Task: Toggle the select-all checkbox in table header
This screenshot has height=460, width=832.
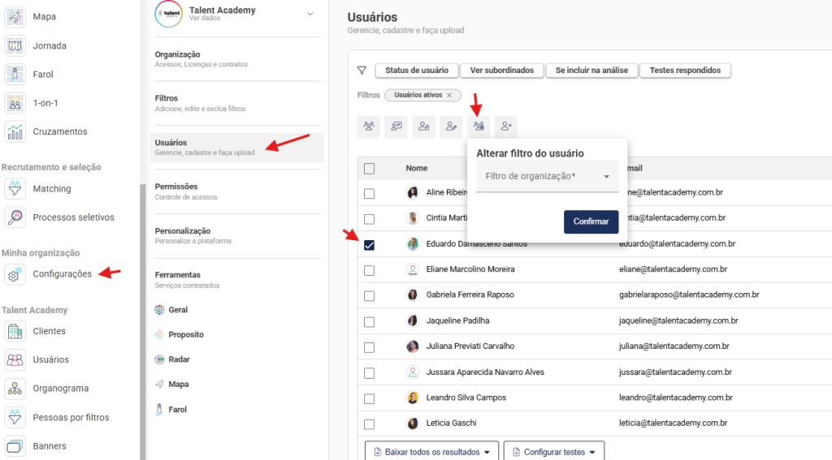Action: [x=369, y=169]
